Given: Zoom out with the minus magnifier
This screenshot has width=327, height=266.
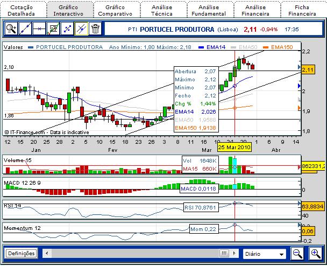Looking at the screenshot, I should [x=297, y=254].
